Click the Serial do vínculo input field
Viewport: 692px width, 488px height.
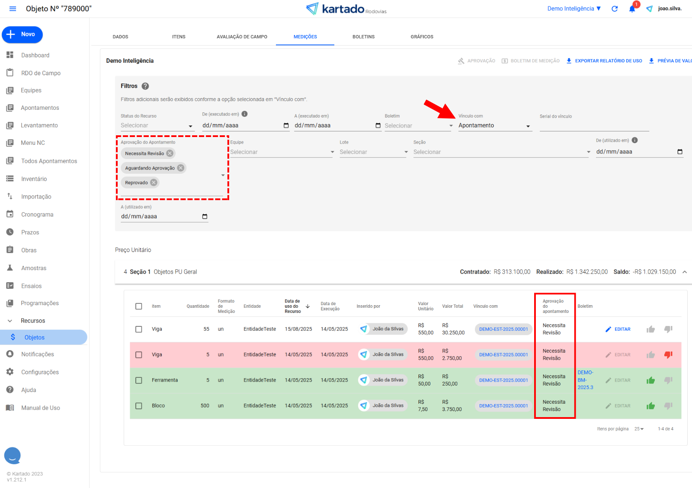[594, 126]
